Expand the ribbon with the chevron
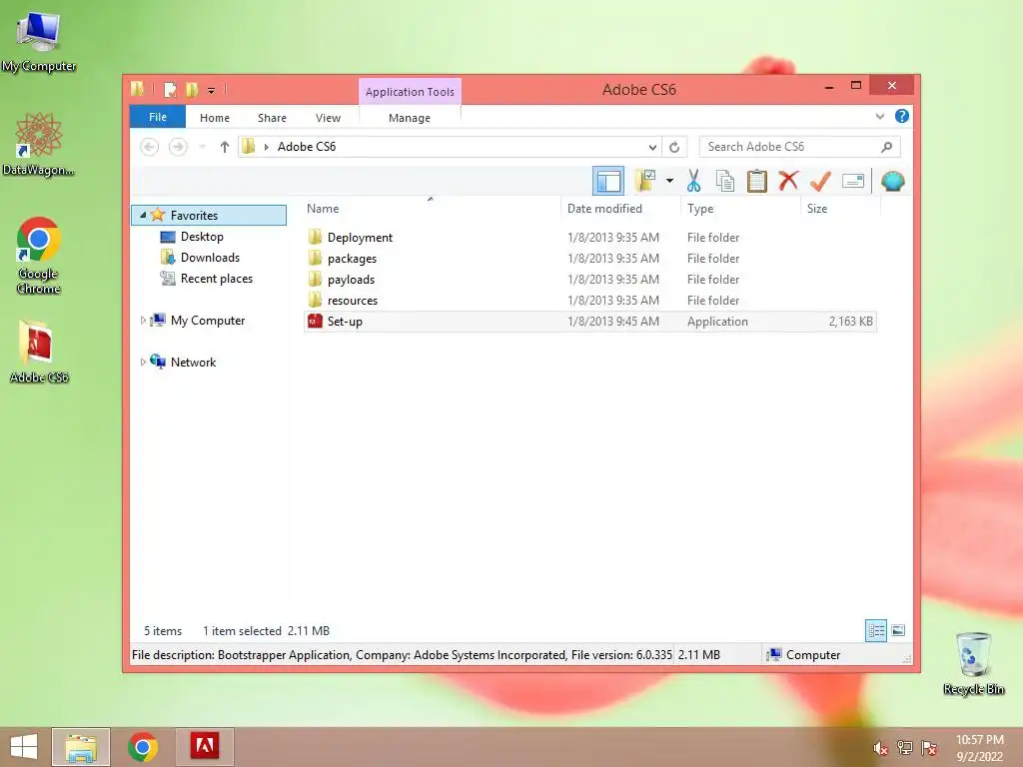This screenshot has width=1023, height=767. [879, 116]
